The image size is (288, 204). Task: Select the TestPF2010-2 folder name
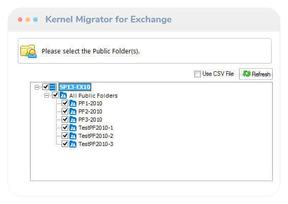coord(96,136)
